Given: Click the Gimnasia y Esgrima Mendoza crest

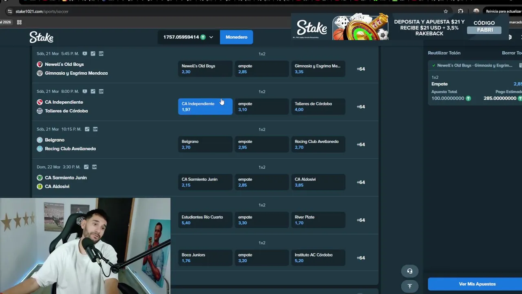Looking at the screenshot, I should pos(40,73).
